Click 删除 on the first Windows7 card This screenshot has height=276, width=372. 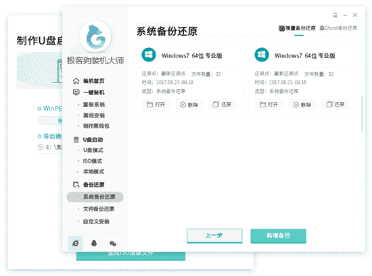pyautogui.click(x=189, y=105)
